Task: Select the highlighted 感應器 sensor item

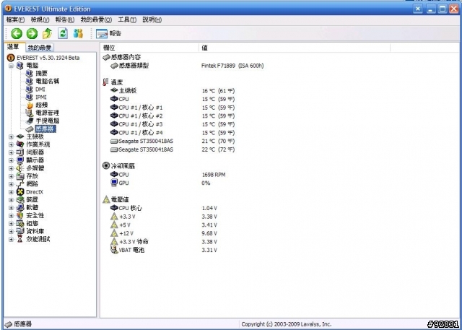Action: 45,129
